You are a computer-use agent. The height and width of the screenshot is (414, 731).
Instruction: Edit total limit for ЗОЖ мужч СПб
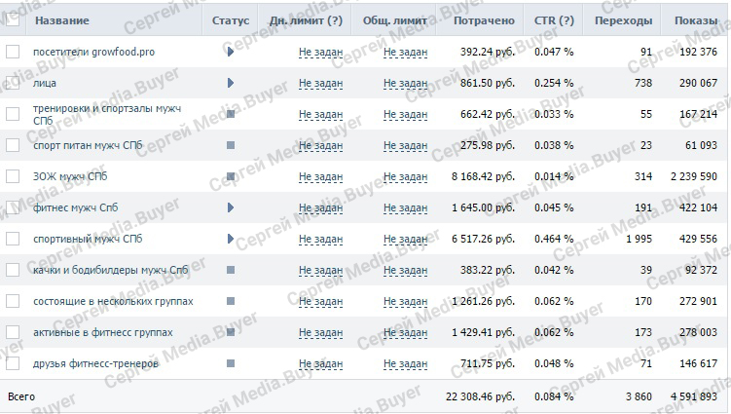pyautogui.click(x=406, y=177)
